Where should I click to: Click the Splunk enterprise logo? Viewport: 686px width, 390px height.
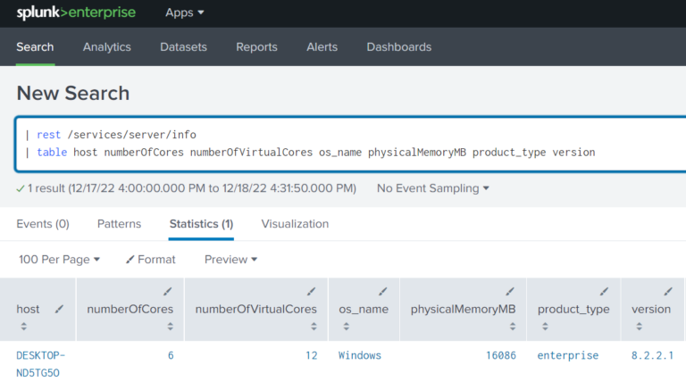tap(76, 12)
